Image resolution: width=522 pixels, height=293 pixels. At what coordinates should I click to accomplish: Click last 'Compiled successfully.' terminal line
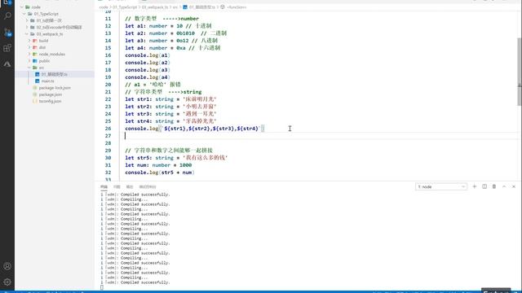(145, 282)
